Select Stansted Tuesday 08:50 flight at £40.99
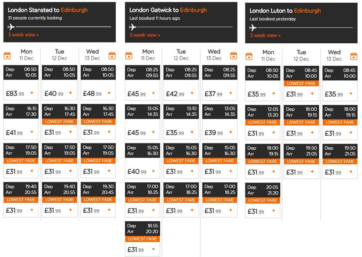 (60, 83)
